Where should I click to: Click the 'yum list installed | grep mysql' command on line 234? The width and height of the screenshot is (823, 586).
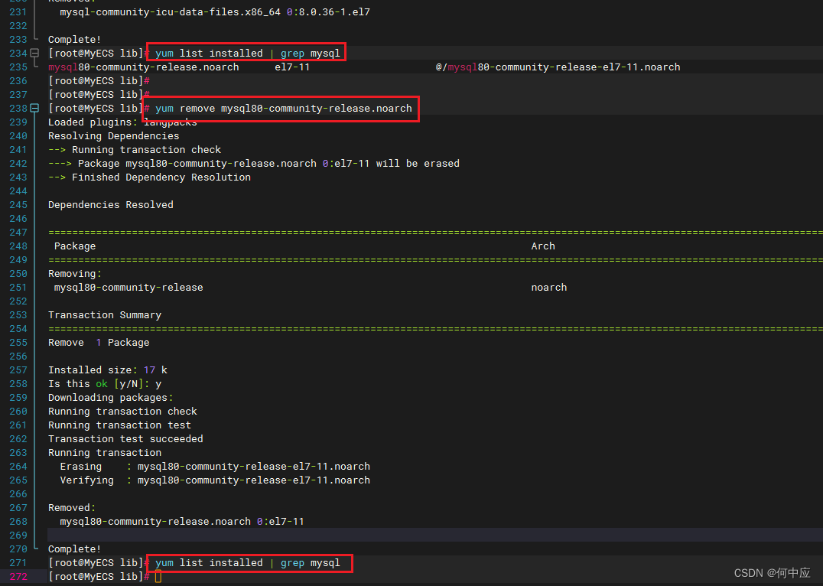pos(247,53)
